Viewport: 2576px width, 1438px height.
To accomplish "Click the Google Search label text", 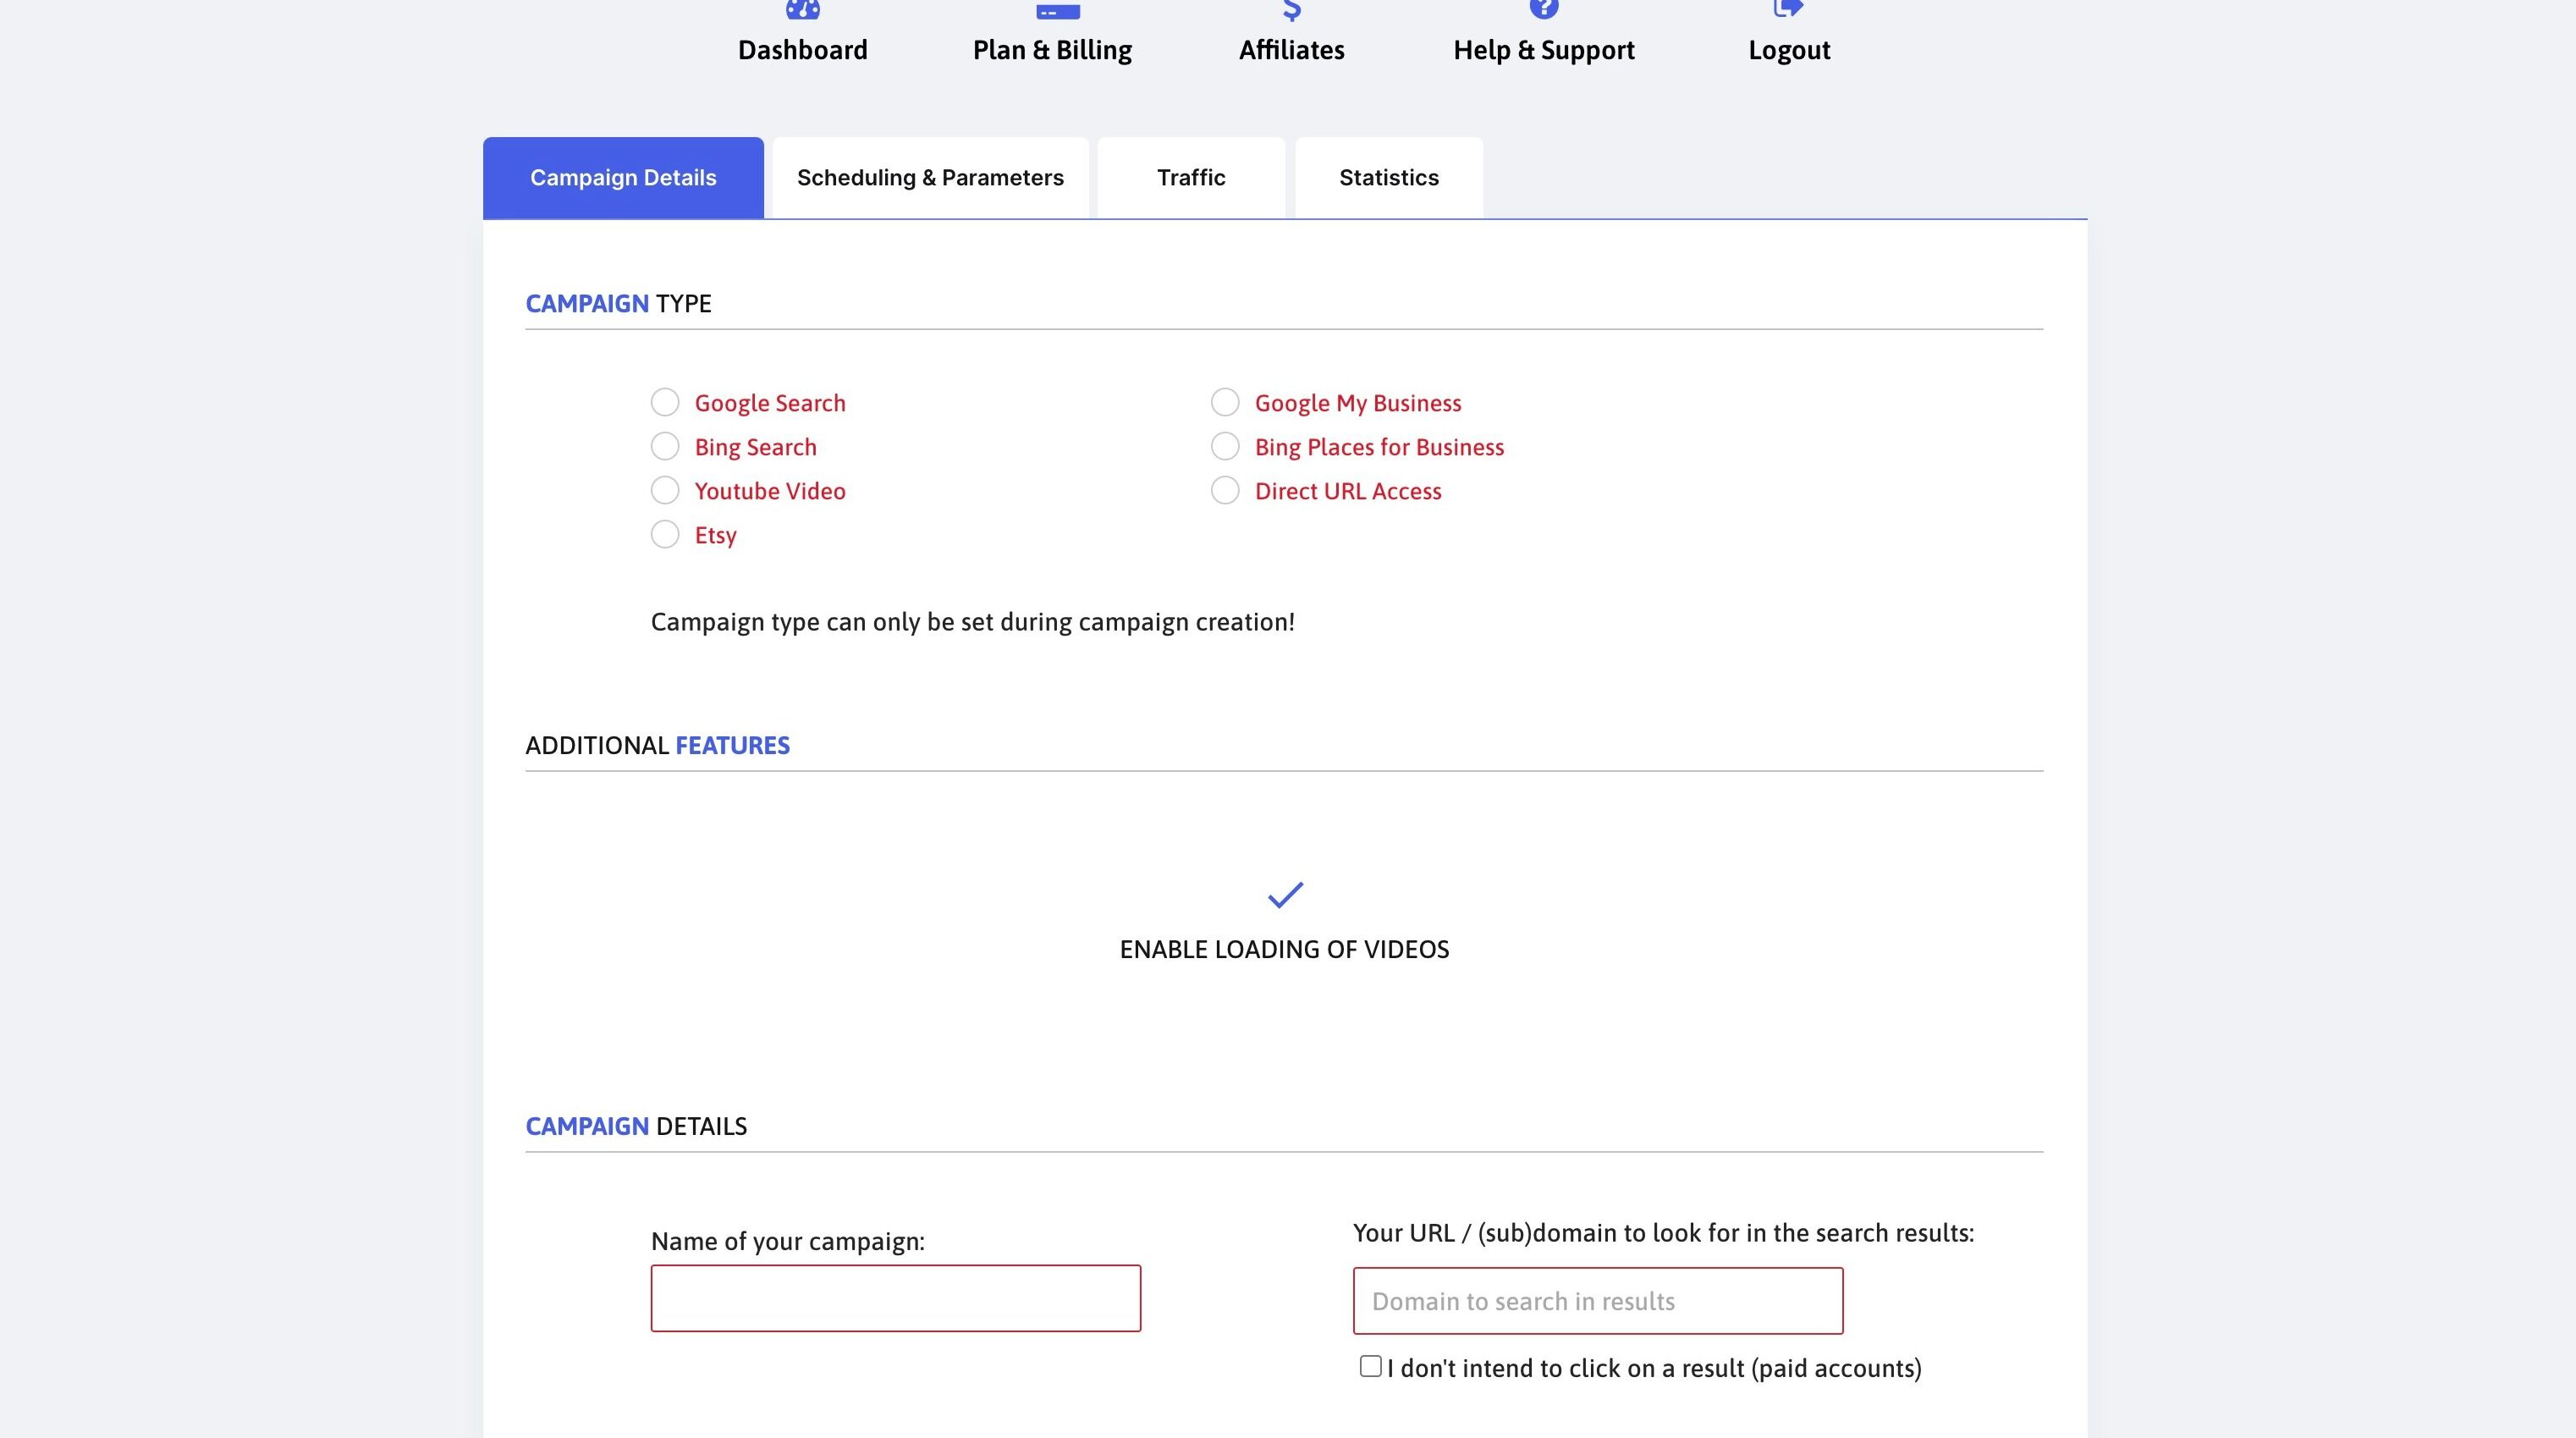I will point(770,403).
